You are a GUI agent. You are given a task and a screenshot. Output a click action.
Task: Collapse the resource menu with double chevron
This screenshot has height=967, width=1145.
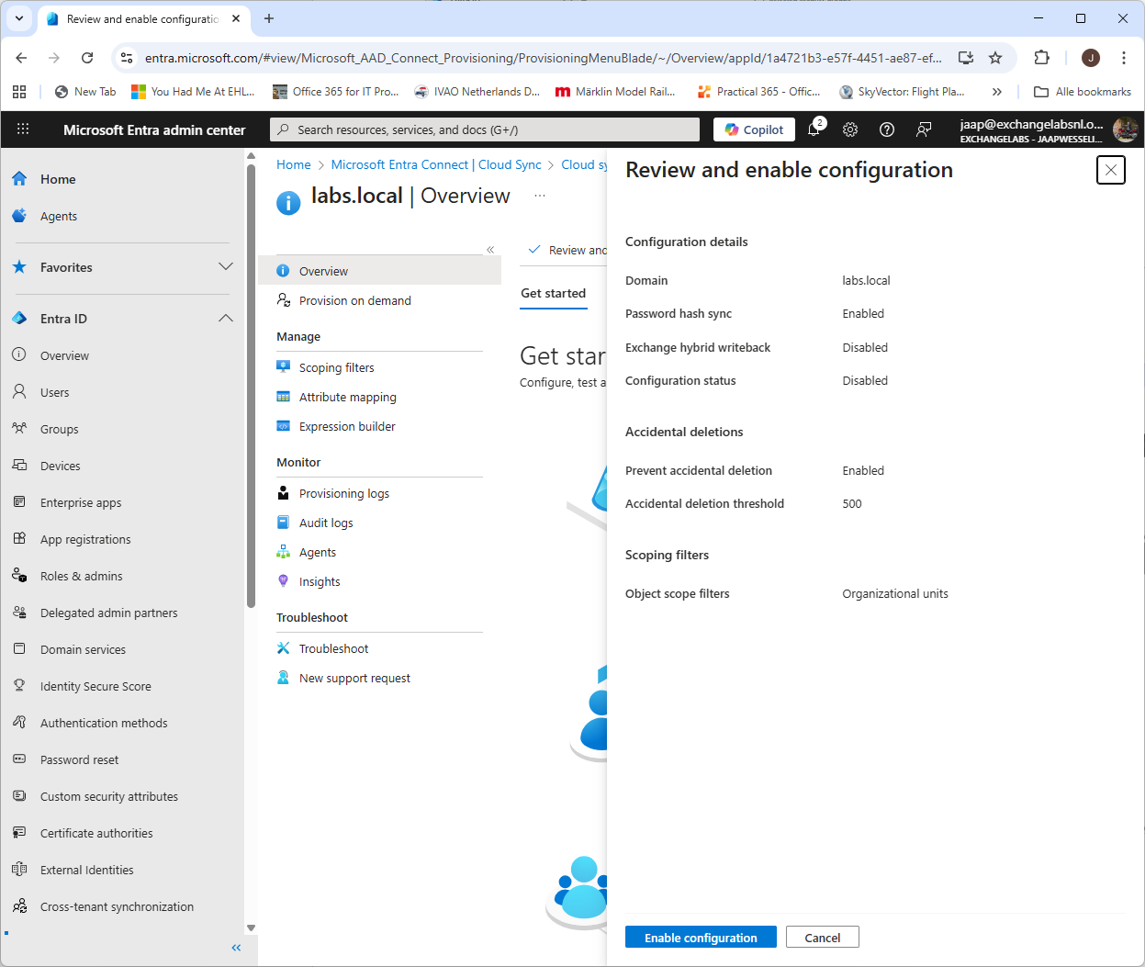tap(490, 250)
